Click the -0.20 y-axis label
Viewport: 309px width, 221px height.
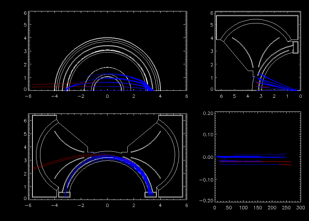(206, 201)
